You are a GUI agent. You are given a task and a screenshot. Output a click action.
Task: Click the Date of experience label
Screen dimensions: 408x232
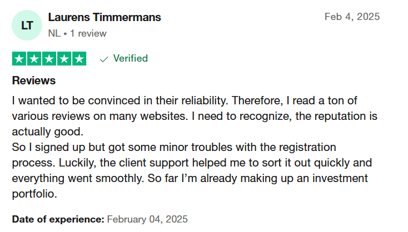tap(58, 219)
